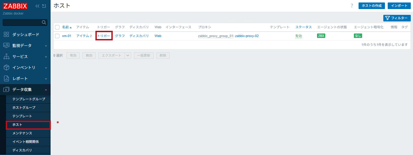Collapse the sidebar with the double-chevron icon
The width and height of the screenshot is (413, 155).
(37, 6)
